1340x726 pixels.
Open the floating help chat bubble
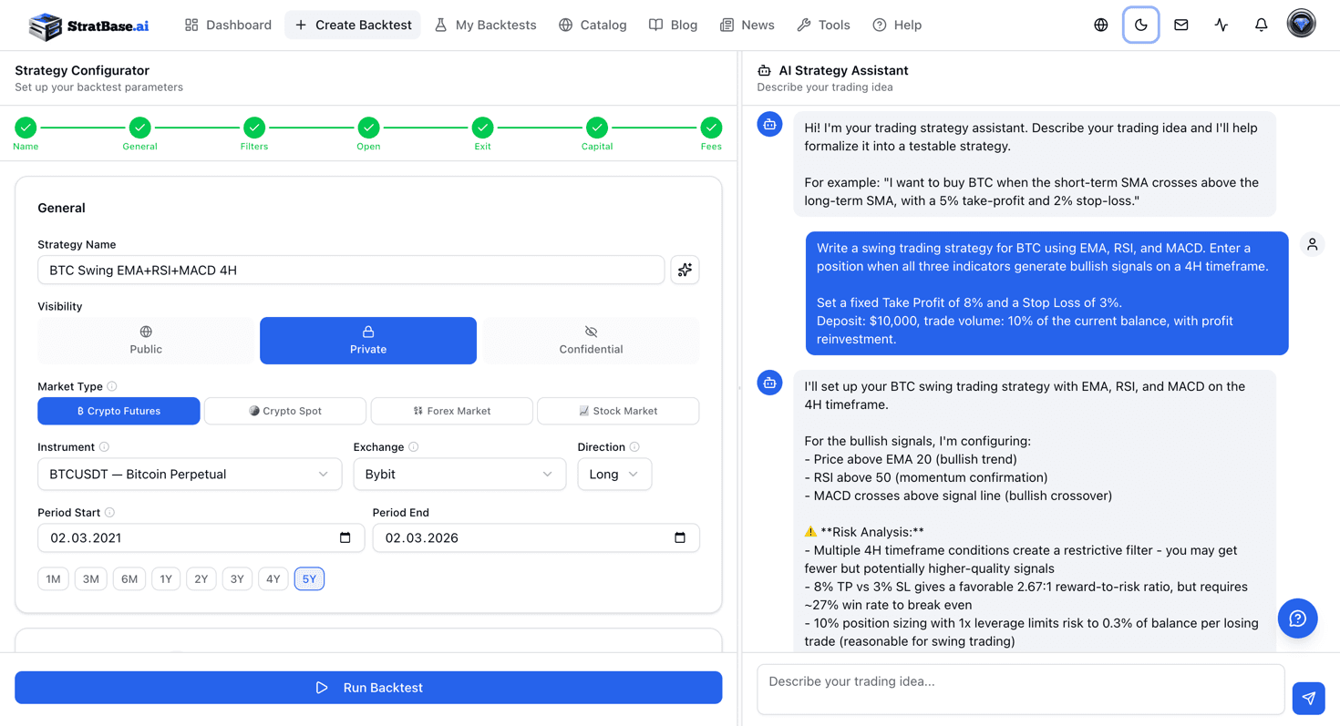click(1297, 619)
